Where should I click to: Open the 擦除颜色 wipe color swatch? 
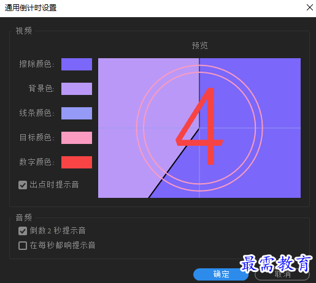pyautogui.click(x=77, y=64)
